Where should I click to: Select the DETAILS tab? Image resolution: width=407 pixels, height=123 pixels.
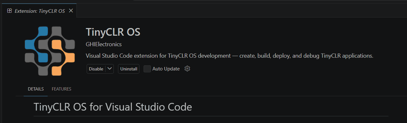tap(36, 89)
